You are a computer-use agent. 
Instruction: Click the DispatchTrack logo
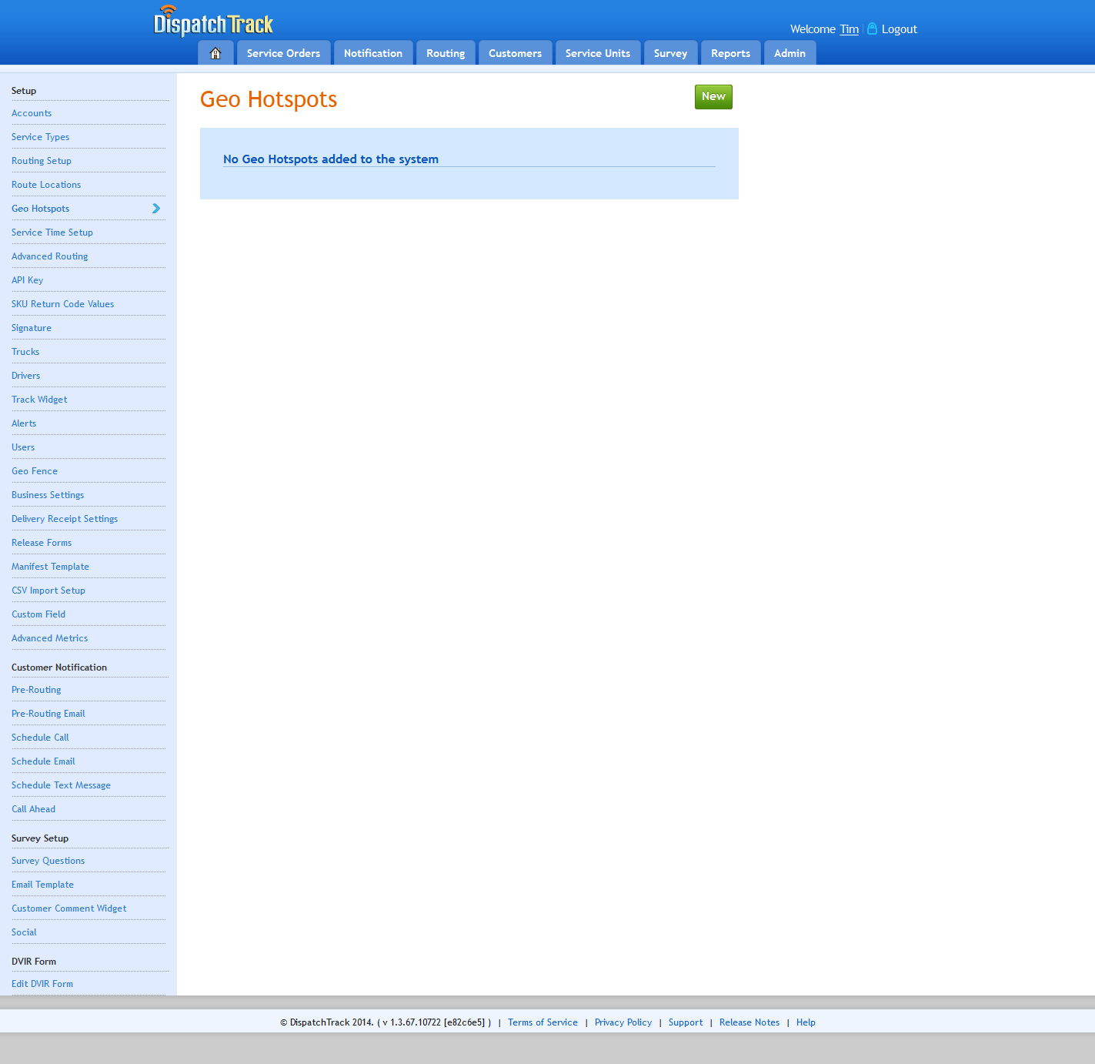pyautogui.click(x=214, y=22)
